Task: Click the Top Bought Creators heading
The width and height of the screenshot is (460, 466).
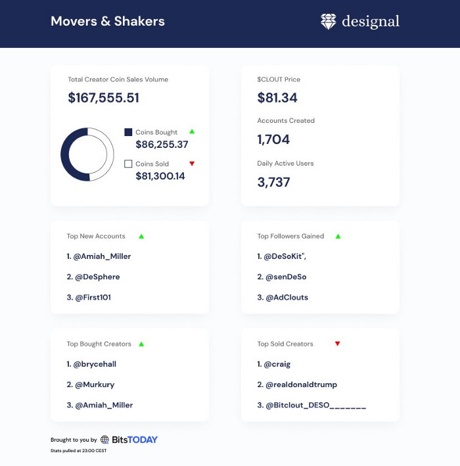Action: pyautogui.click(x=99, y=344)
